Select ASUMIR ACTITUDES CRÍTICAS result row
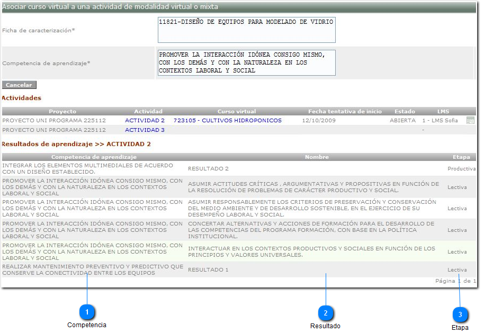The height and width of the screenshot is (333, 484). (239, 187)
